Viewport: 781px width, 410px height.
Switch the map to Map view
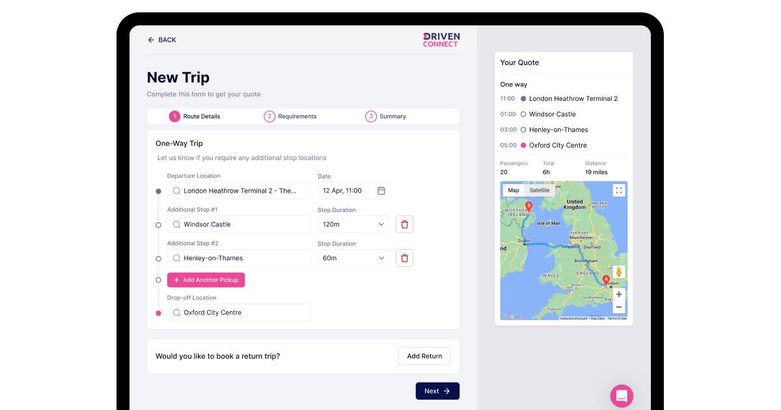point(514,191)
